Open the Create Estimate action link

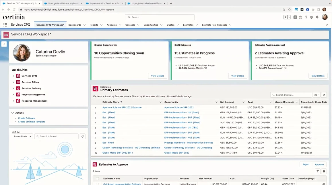pyautogui.click(x=26, y=118)
